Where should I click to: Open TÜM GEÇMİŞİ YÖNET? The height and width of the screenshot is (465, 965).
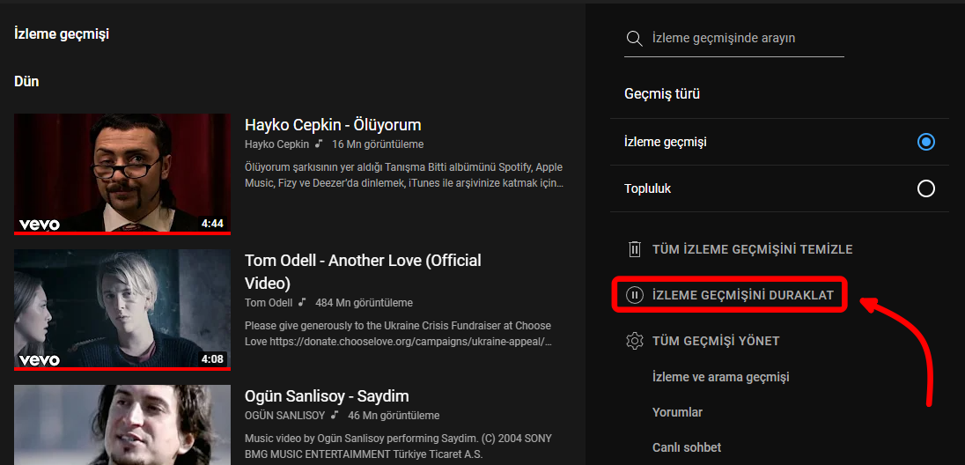(715, 341)
